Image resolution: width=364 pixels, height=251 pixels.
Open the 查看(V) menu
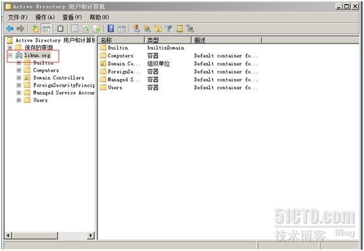tap(72, 17)
